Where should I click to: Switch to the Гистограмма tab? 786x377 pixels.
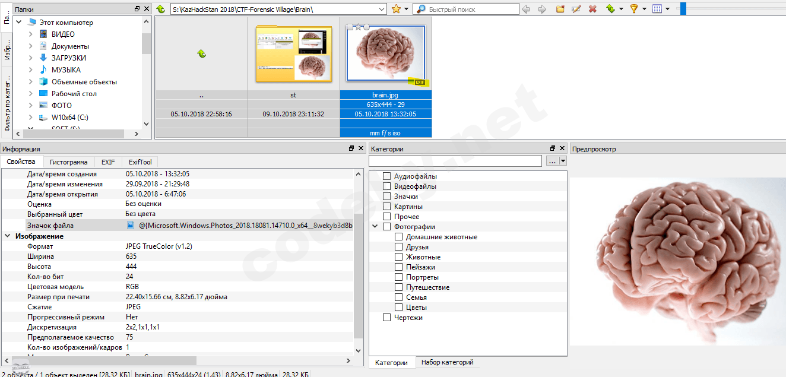[68, 162]
